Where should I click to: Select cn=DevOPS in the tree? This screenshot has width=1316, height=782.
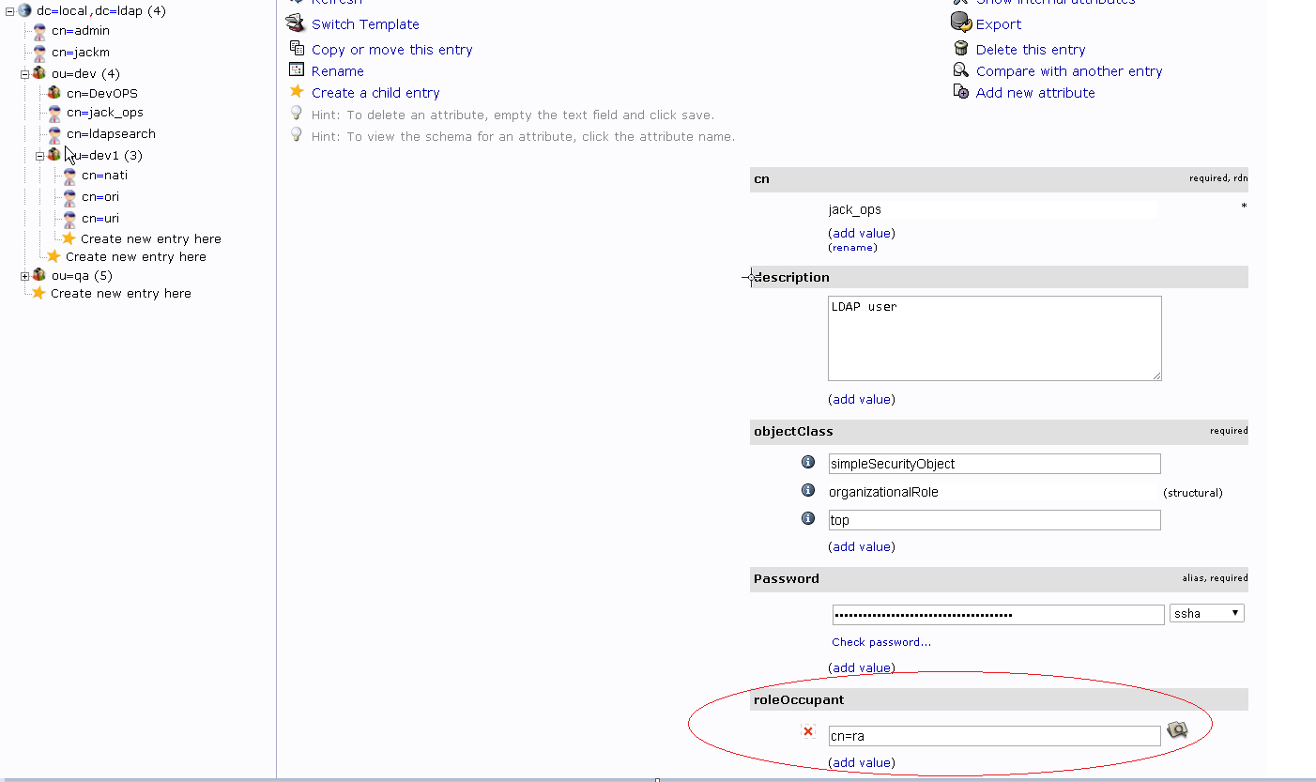pyautogui.click(x=102, y=93)
